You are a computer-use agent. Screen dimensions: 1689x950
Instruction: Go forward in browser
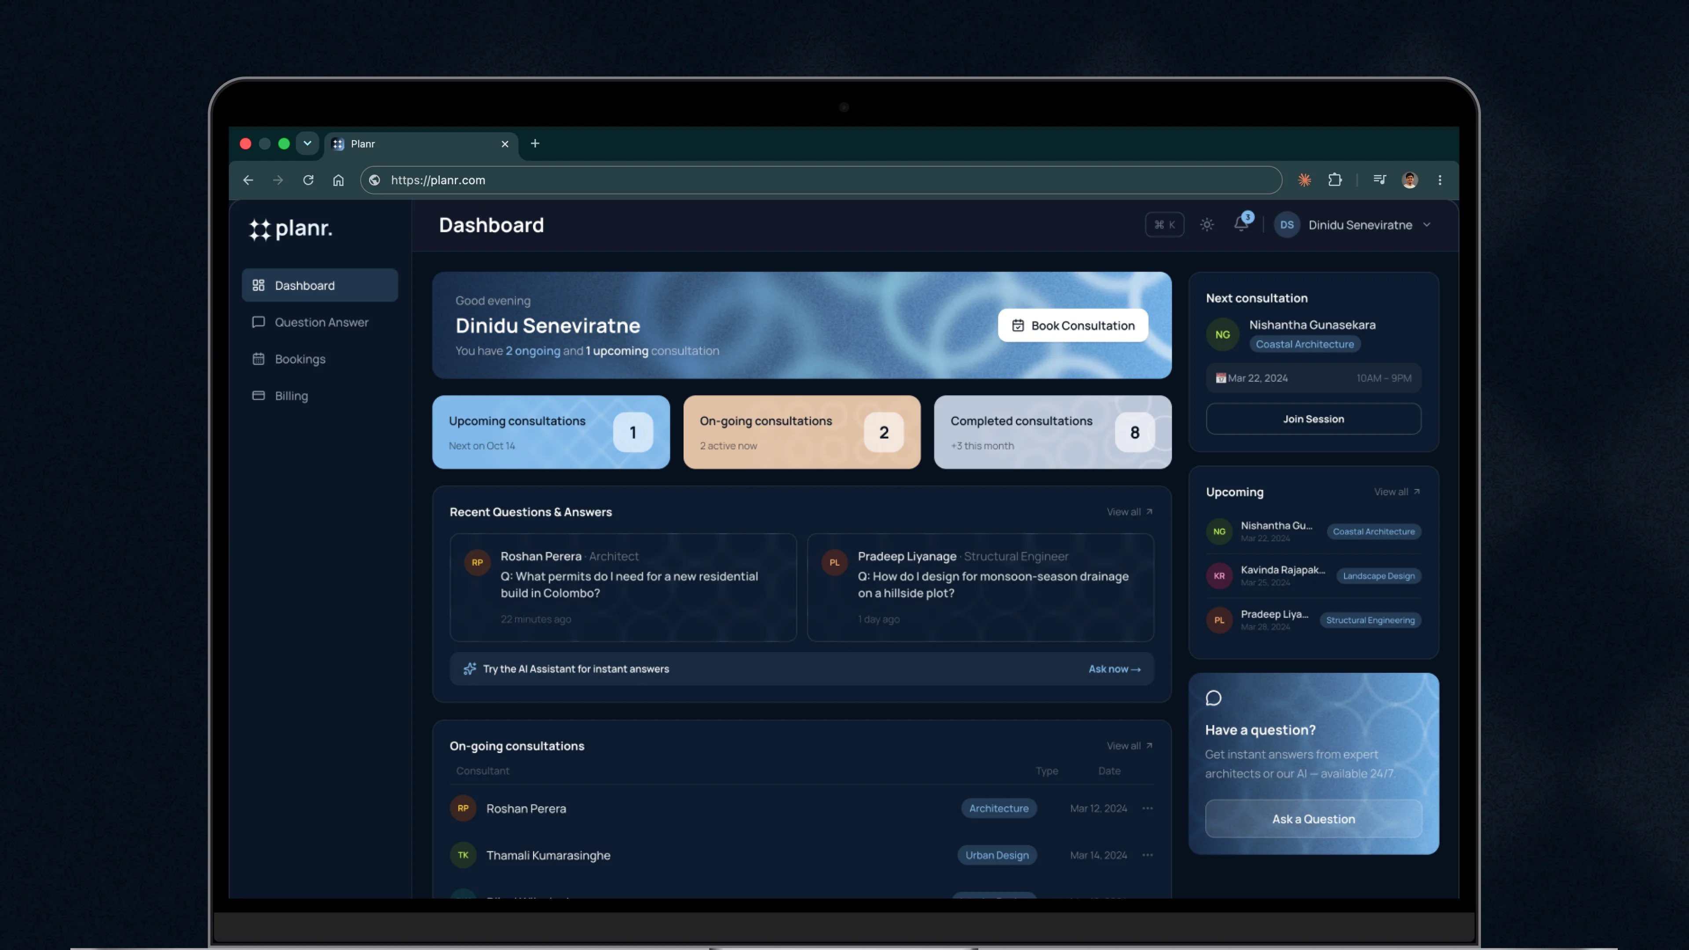pos(278,179)
